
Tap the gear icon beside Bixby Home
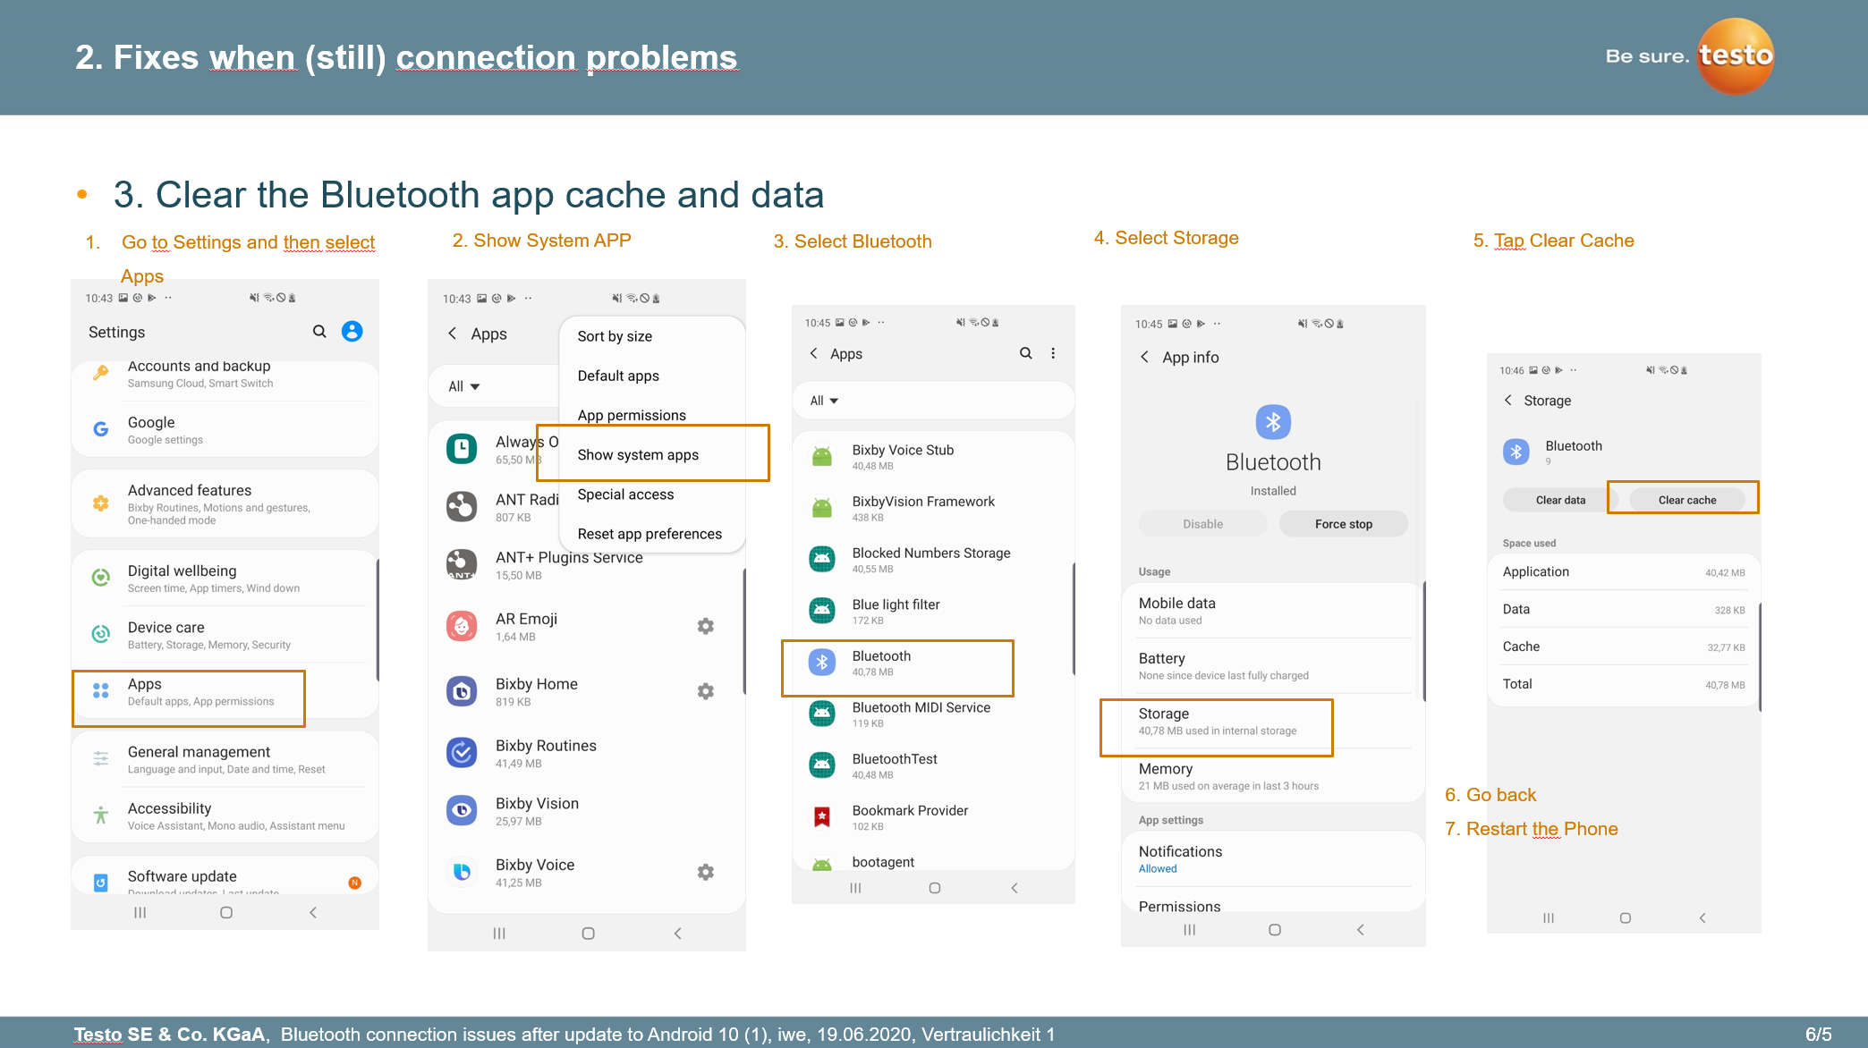[x=706, y=691]
